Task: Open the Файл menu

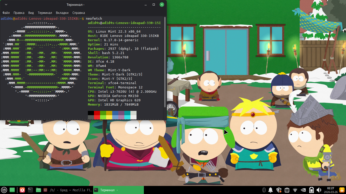Action: 6,13
